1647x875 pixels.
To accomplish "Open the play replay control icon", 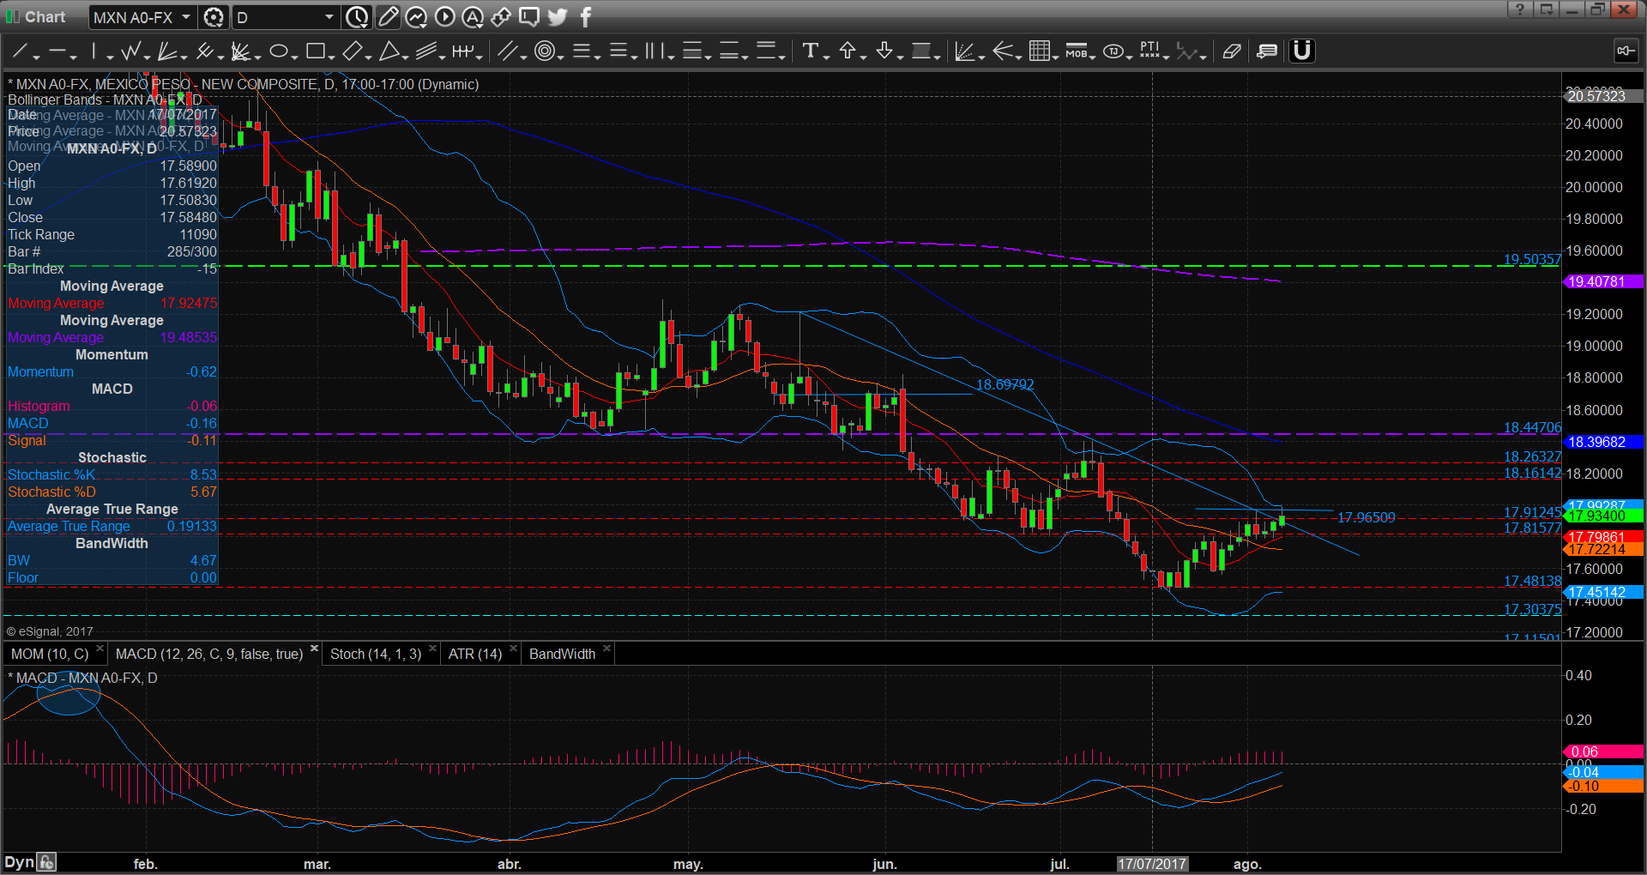I will coord(444,16).
